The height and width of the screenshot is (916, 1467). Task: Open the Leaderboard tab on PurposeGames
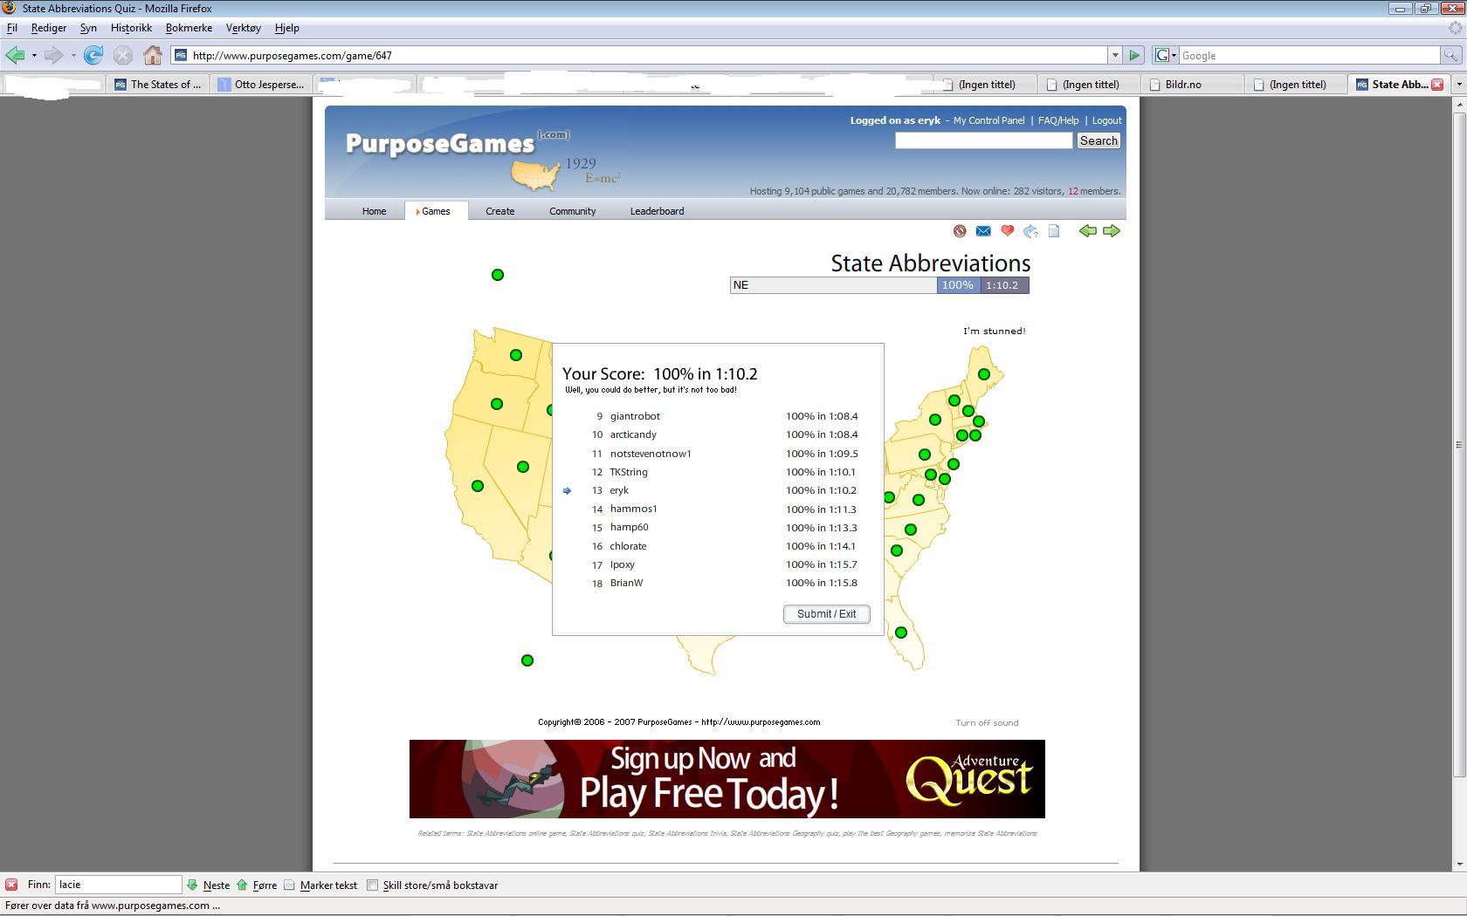[x=658, y=211]
